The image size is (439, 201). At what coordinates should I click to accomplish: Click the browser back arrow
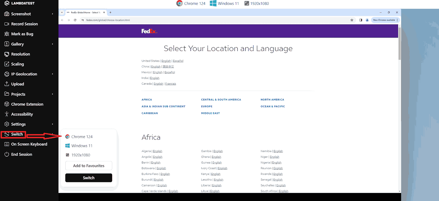[62, 20]
